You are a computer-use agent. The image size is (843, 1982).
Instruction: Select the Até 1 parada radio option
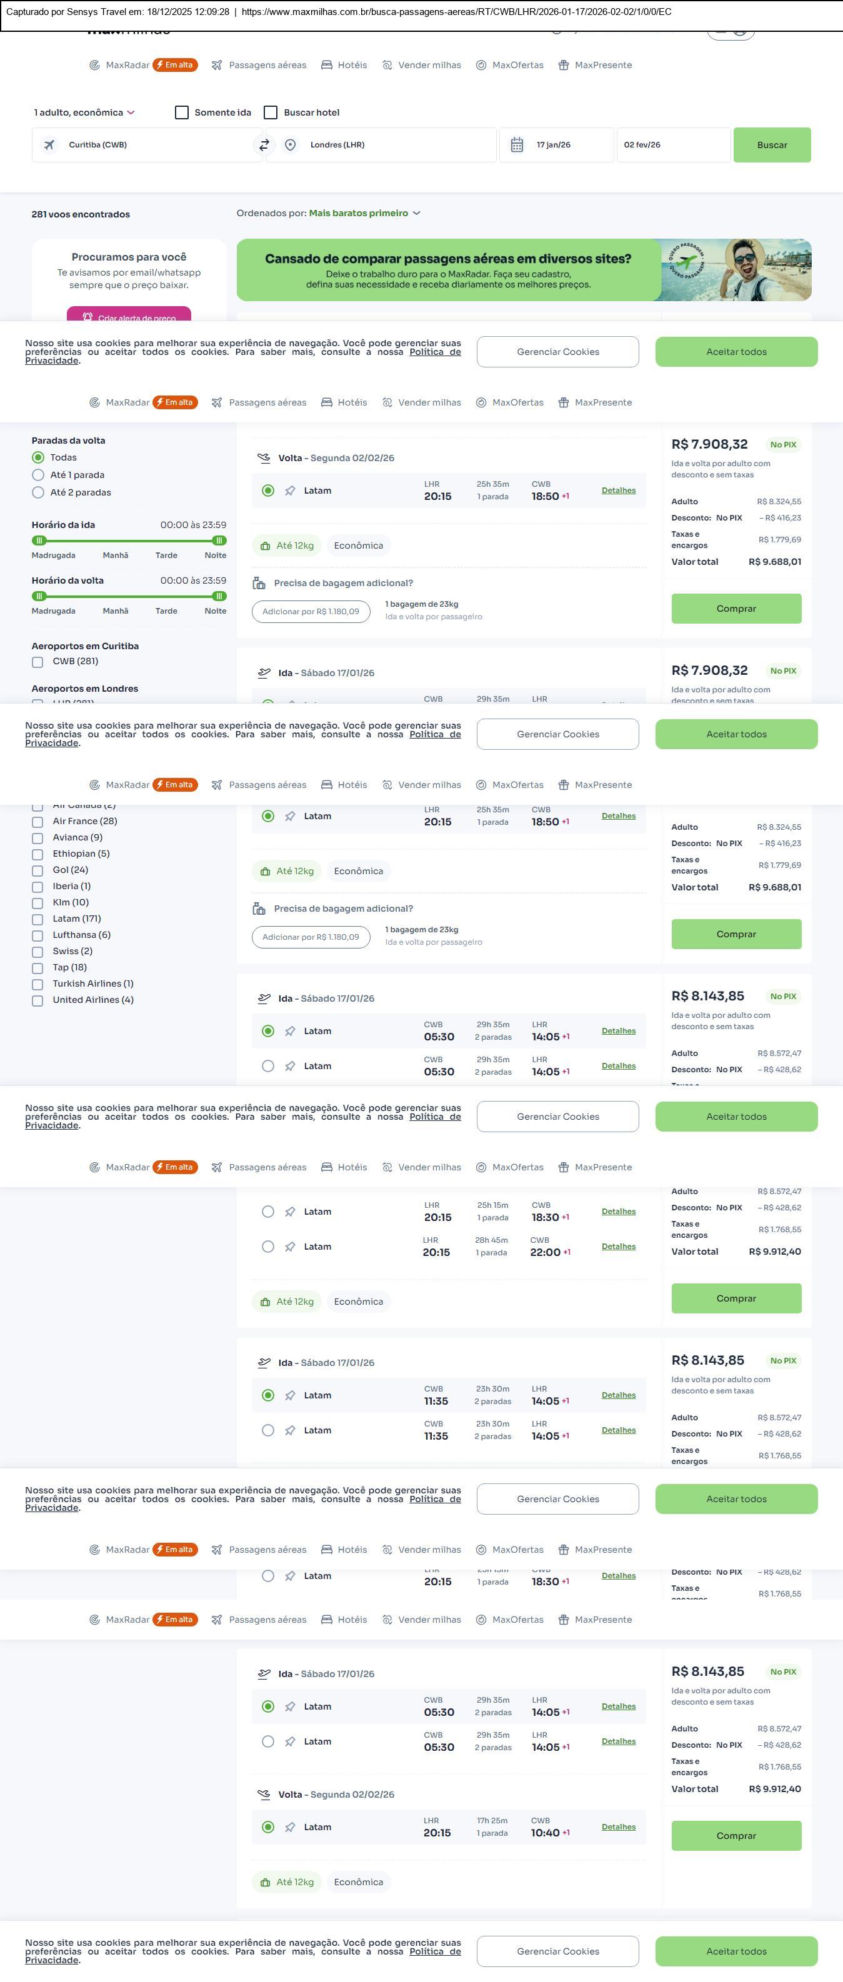coord(37,476)
